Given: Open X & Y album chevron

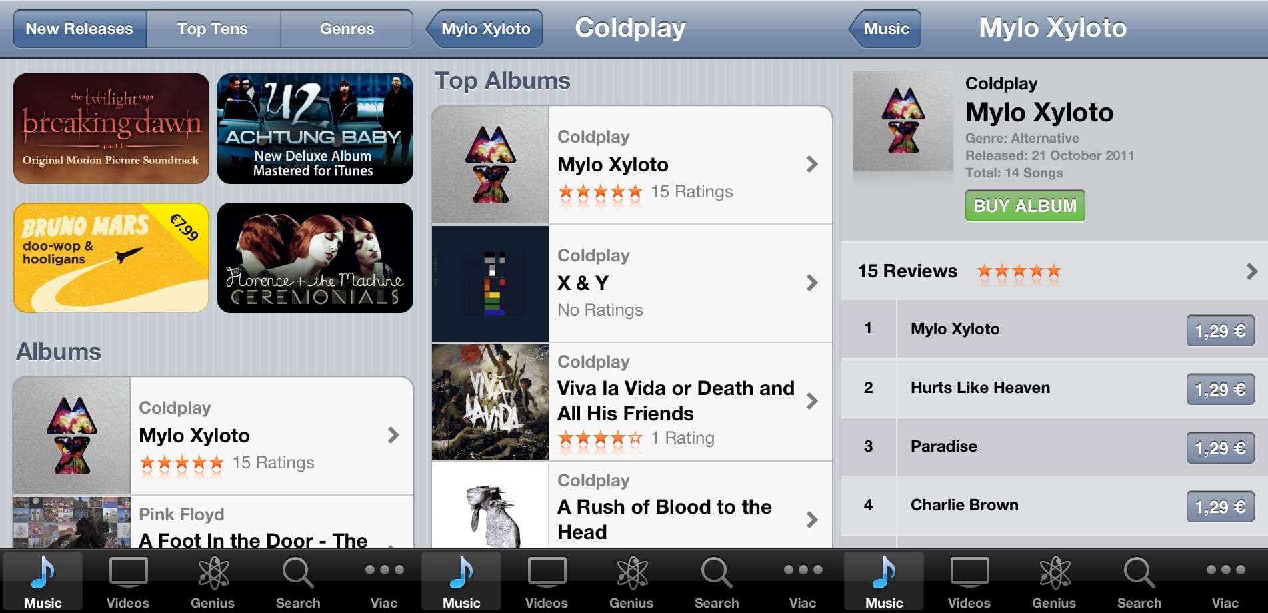Looking at the screenshot, I should coord(811,283).
